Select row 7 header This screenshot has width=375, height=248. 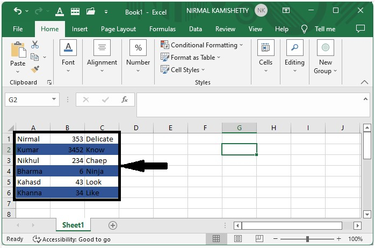point(9,204)
